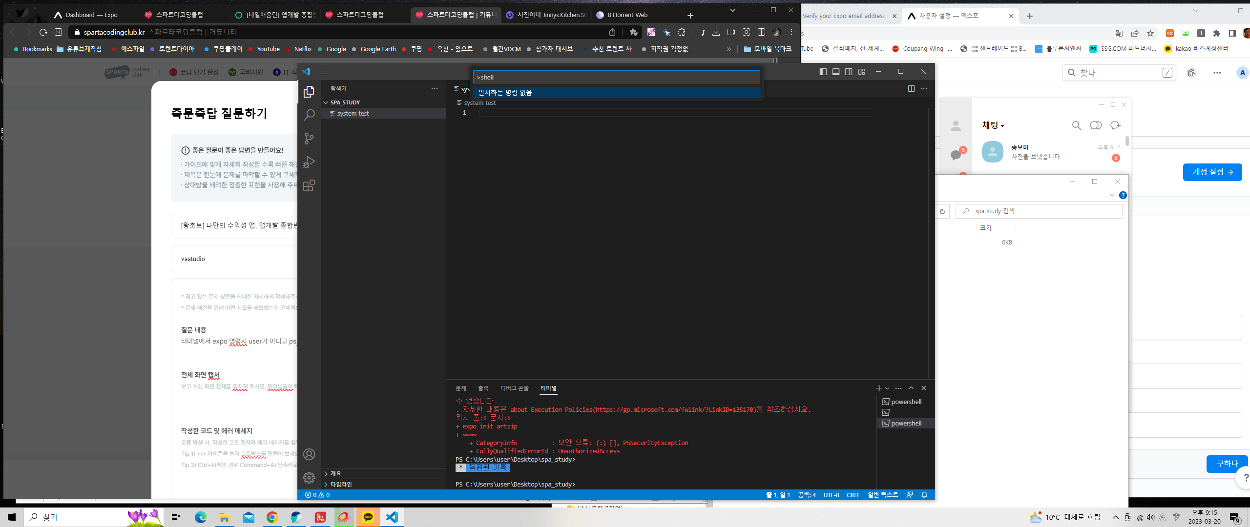Toggle the VS Code primary side bar
Image resolution: width=1250 pixels, height=527 pixels.
point(823,72)
